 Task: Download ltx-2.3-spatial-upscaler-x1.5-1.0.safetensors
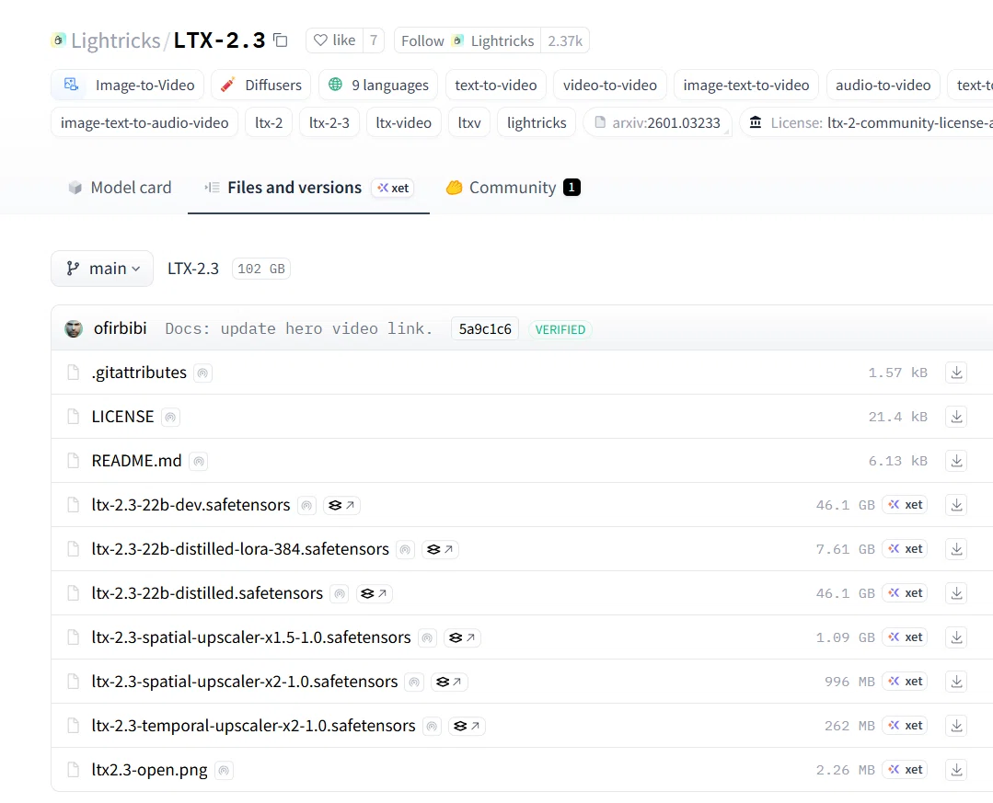pyautogui.click(x=956, y=637)
